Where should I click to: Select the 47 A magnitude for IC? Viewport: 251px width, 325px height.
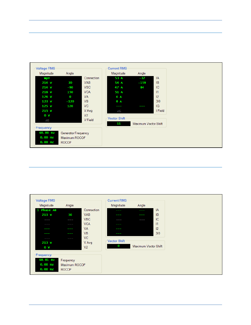tap(119, 87)
